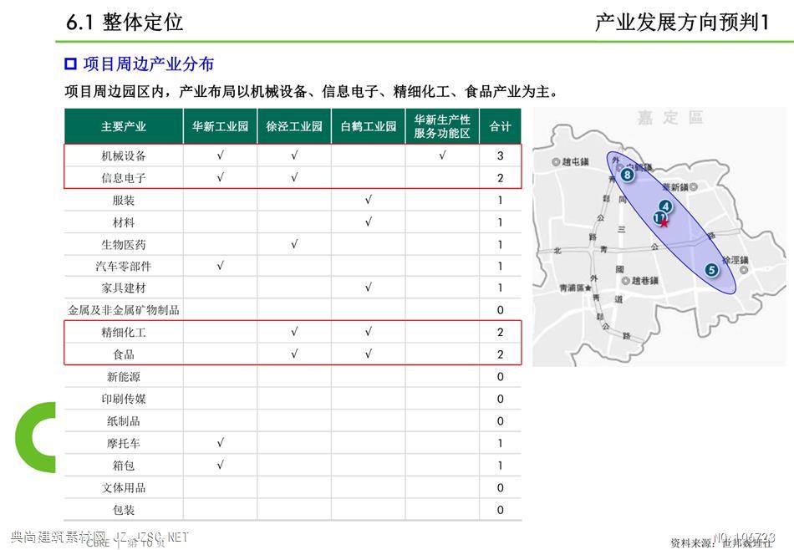Select the 金属及非金属矿物制品 row label
This screenshot has height=550, width=794.
(124, 310)
